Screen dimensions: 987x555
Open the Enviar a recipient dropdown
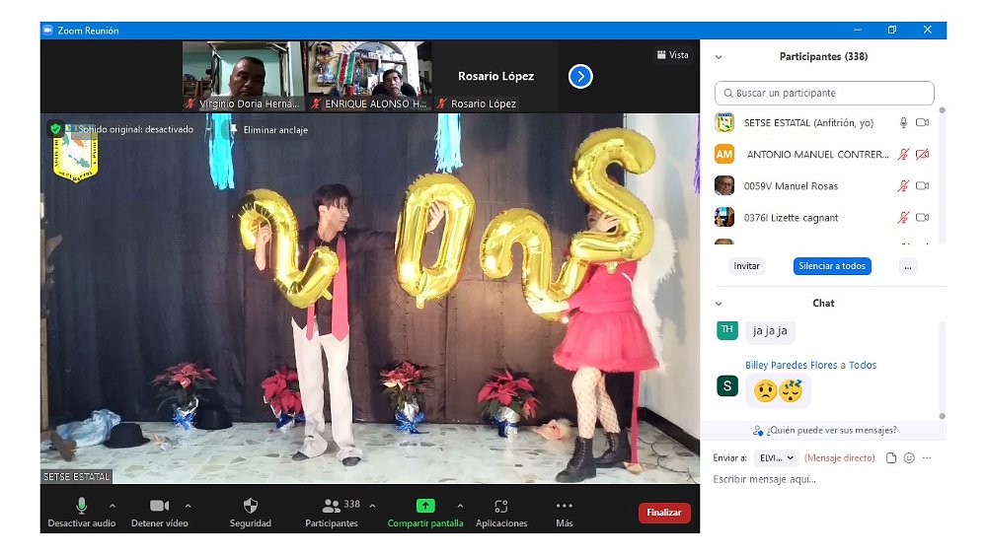[x=776, y=458]
